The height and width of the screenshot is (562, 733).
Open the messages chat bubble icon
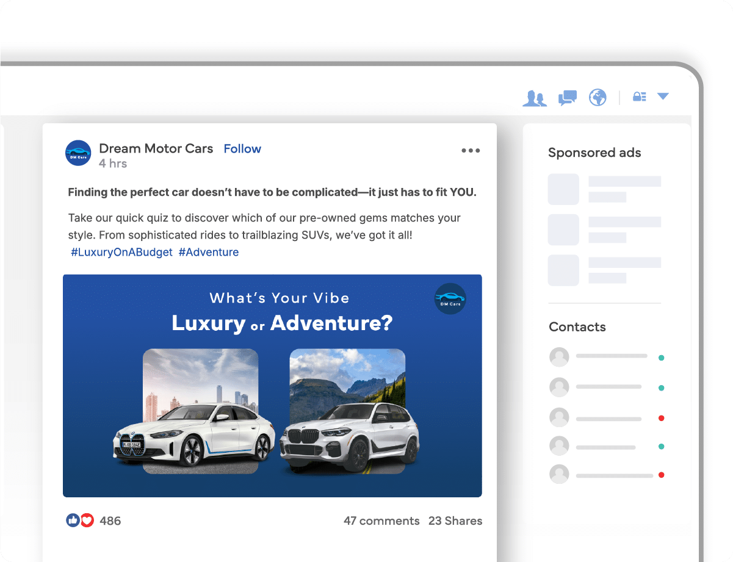(568, 98)
